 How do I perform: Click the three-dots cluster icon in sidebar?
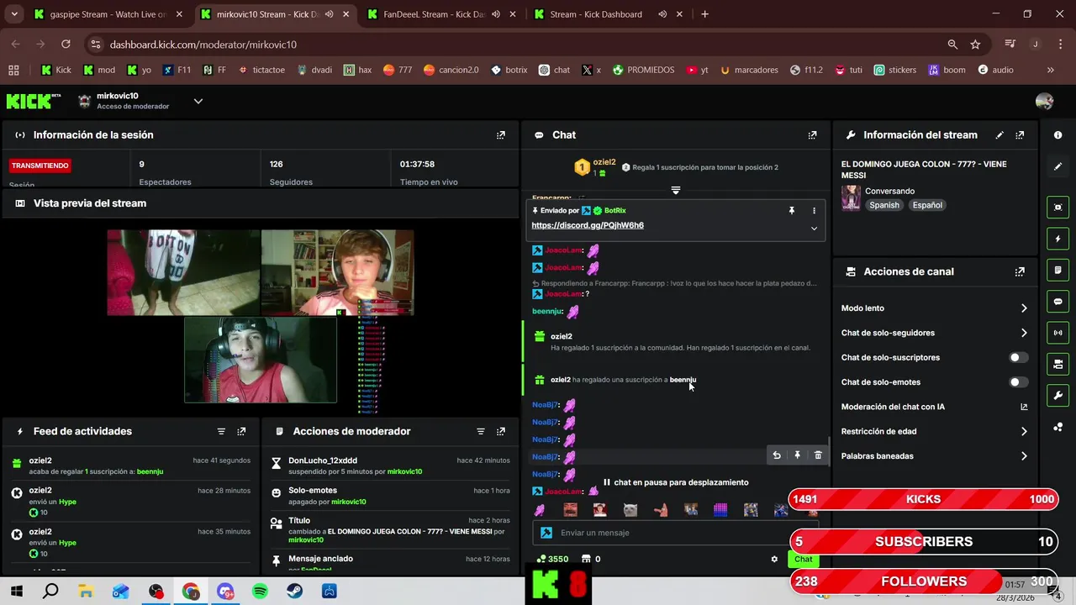point(1058,427)
